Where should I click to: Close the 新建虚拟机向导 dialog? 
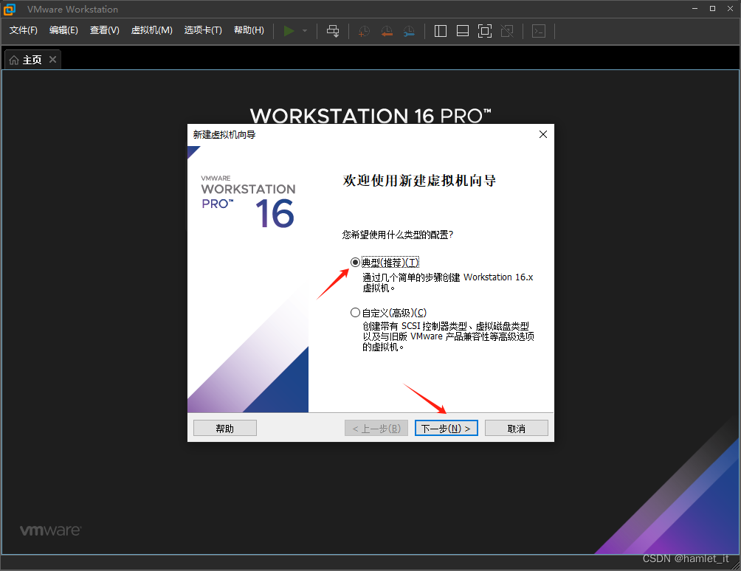543,134
